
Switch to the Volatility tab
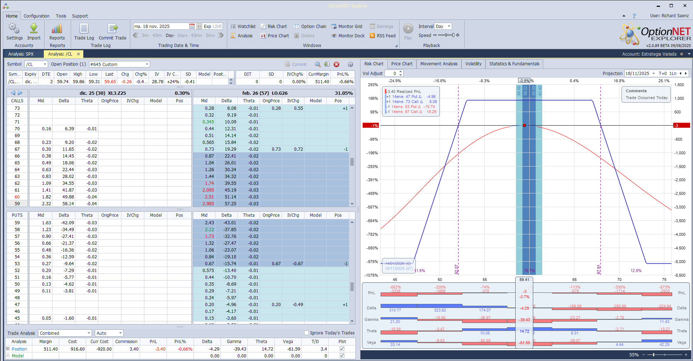[x=473, y=64]
